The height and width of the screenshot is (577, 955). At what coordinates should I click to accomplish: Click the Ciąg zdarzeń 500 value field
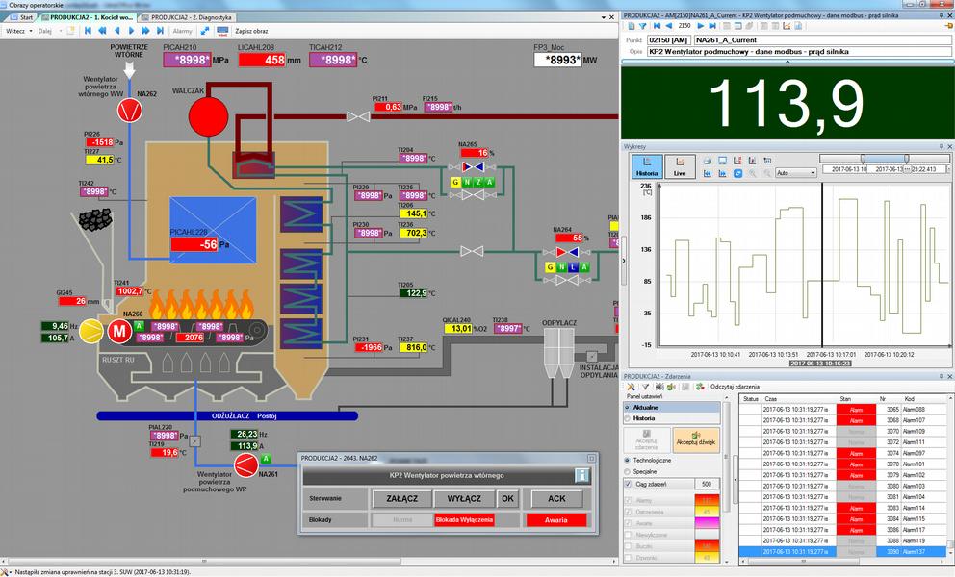coord(707,485)
